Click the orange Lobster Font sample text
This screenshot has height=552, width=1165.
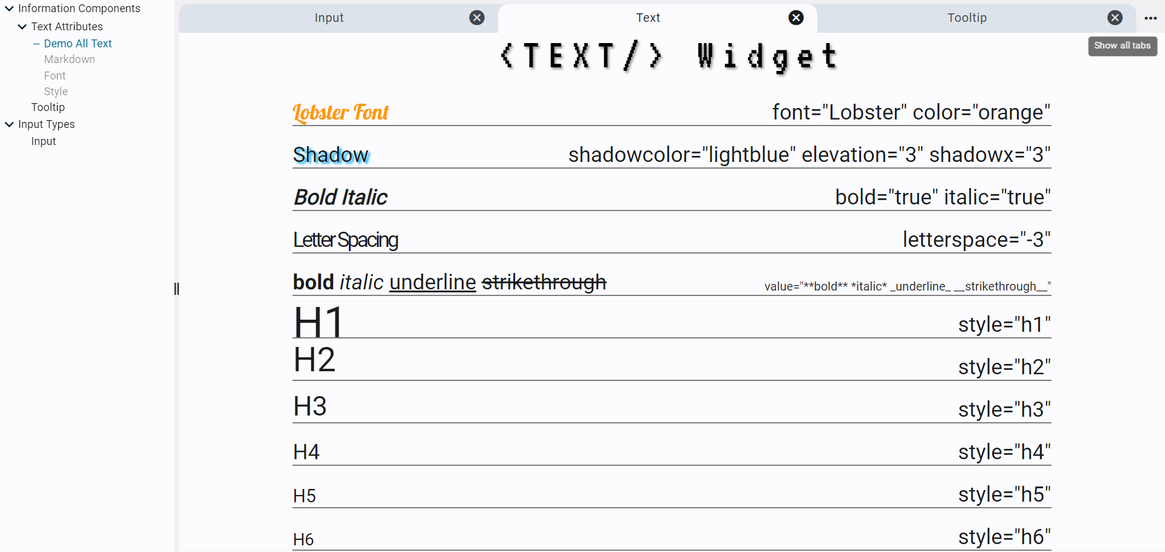(x=340, y=113)
